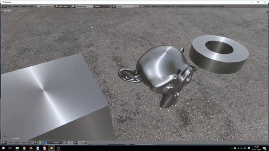The width and height of the screenshot is (269, 151).
Task: Open the orange document taskbar icon
Action: [45, 148]
